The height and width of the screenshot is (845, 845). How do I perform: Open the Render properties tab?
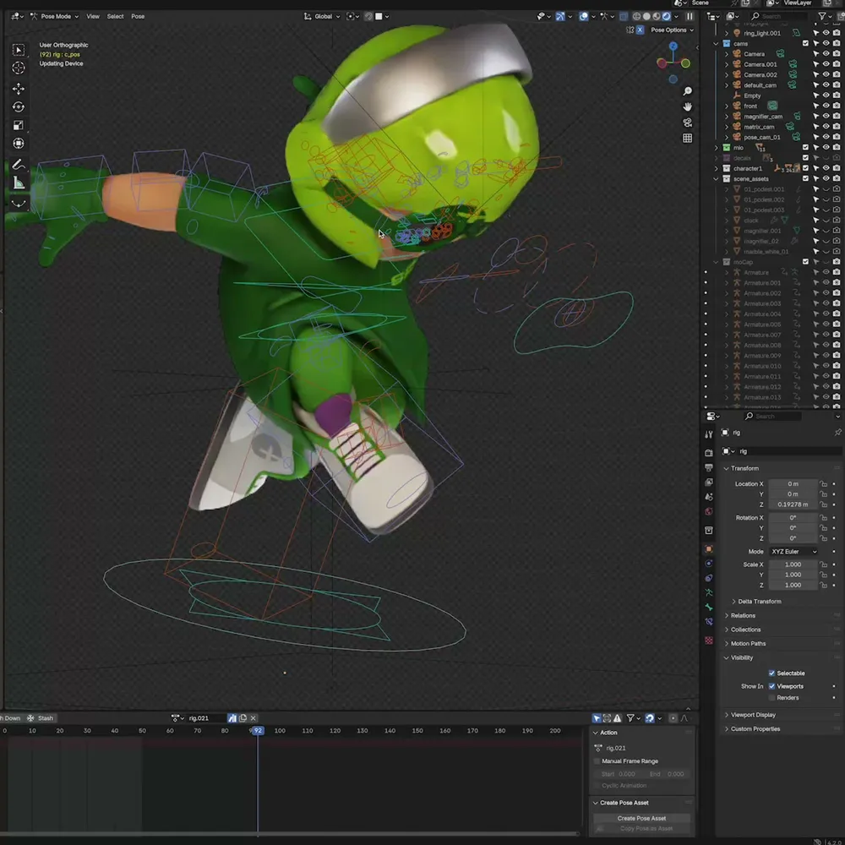pos(709,453)
